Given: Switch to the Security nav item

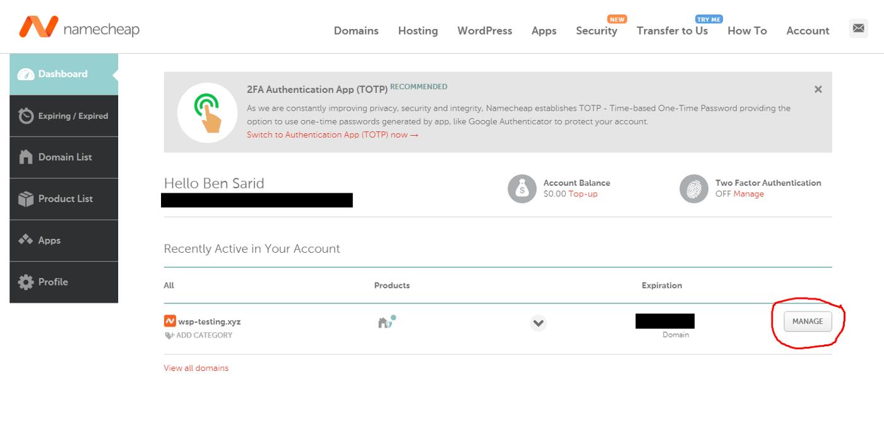Looking at the screenshot, I should [x=596, y=30].
